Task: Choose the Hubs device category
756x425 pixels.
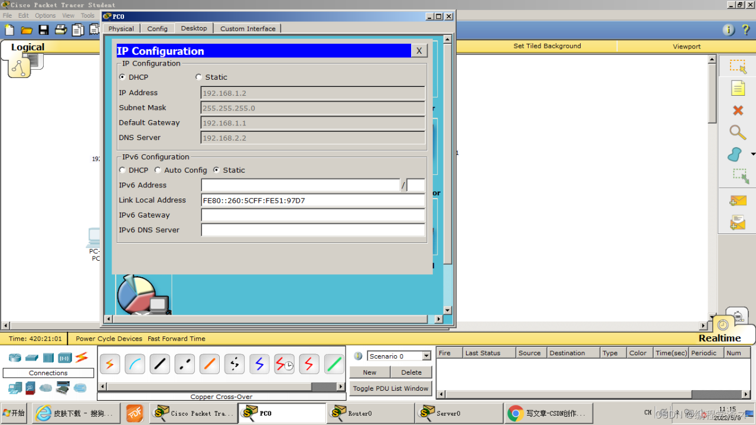Action: 48,358
